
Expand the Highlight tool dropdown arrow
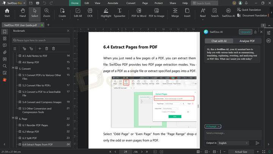106,20
